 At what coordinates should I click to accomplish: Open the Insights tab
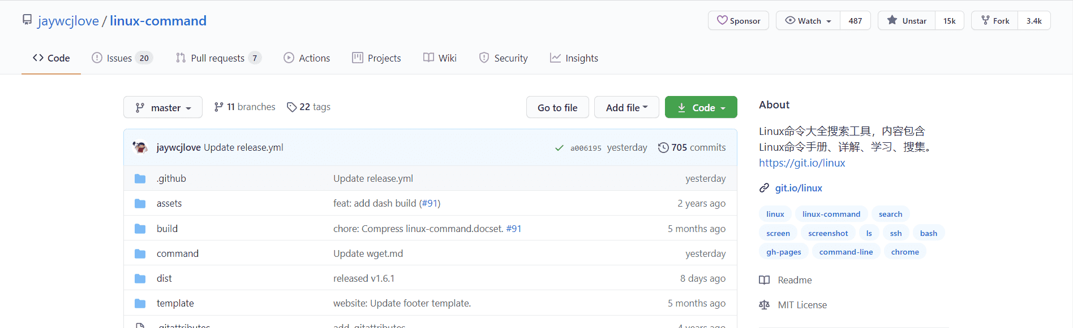coord(574,58)
